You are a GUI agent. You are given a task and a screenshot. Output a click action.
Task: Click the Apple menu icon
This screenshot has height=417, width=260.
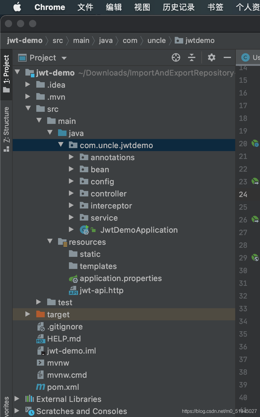(x=17, y=7)
